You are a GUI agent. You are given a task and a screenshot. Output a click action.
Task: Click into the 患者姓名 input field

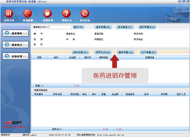tap(60, 27)
